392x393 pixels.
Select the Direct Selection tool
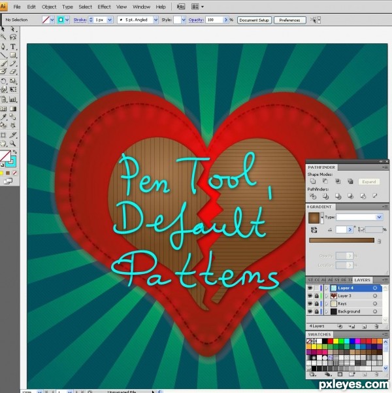click(12, 29)
